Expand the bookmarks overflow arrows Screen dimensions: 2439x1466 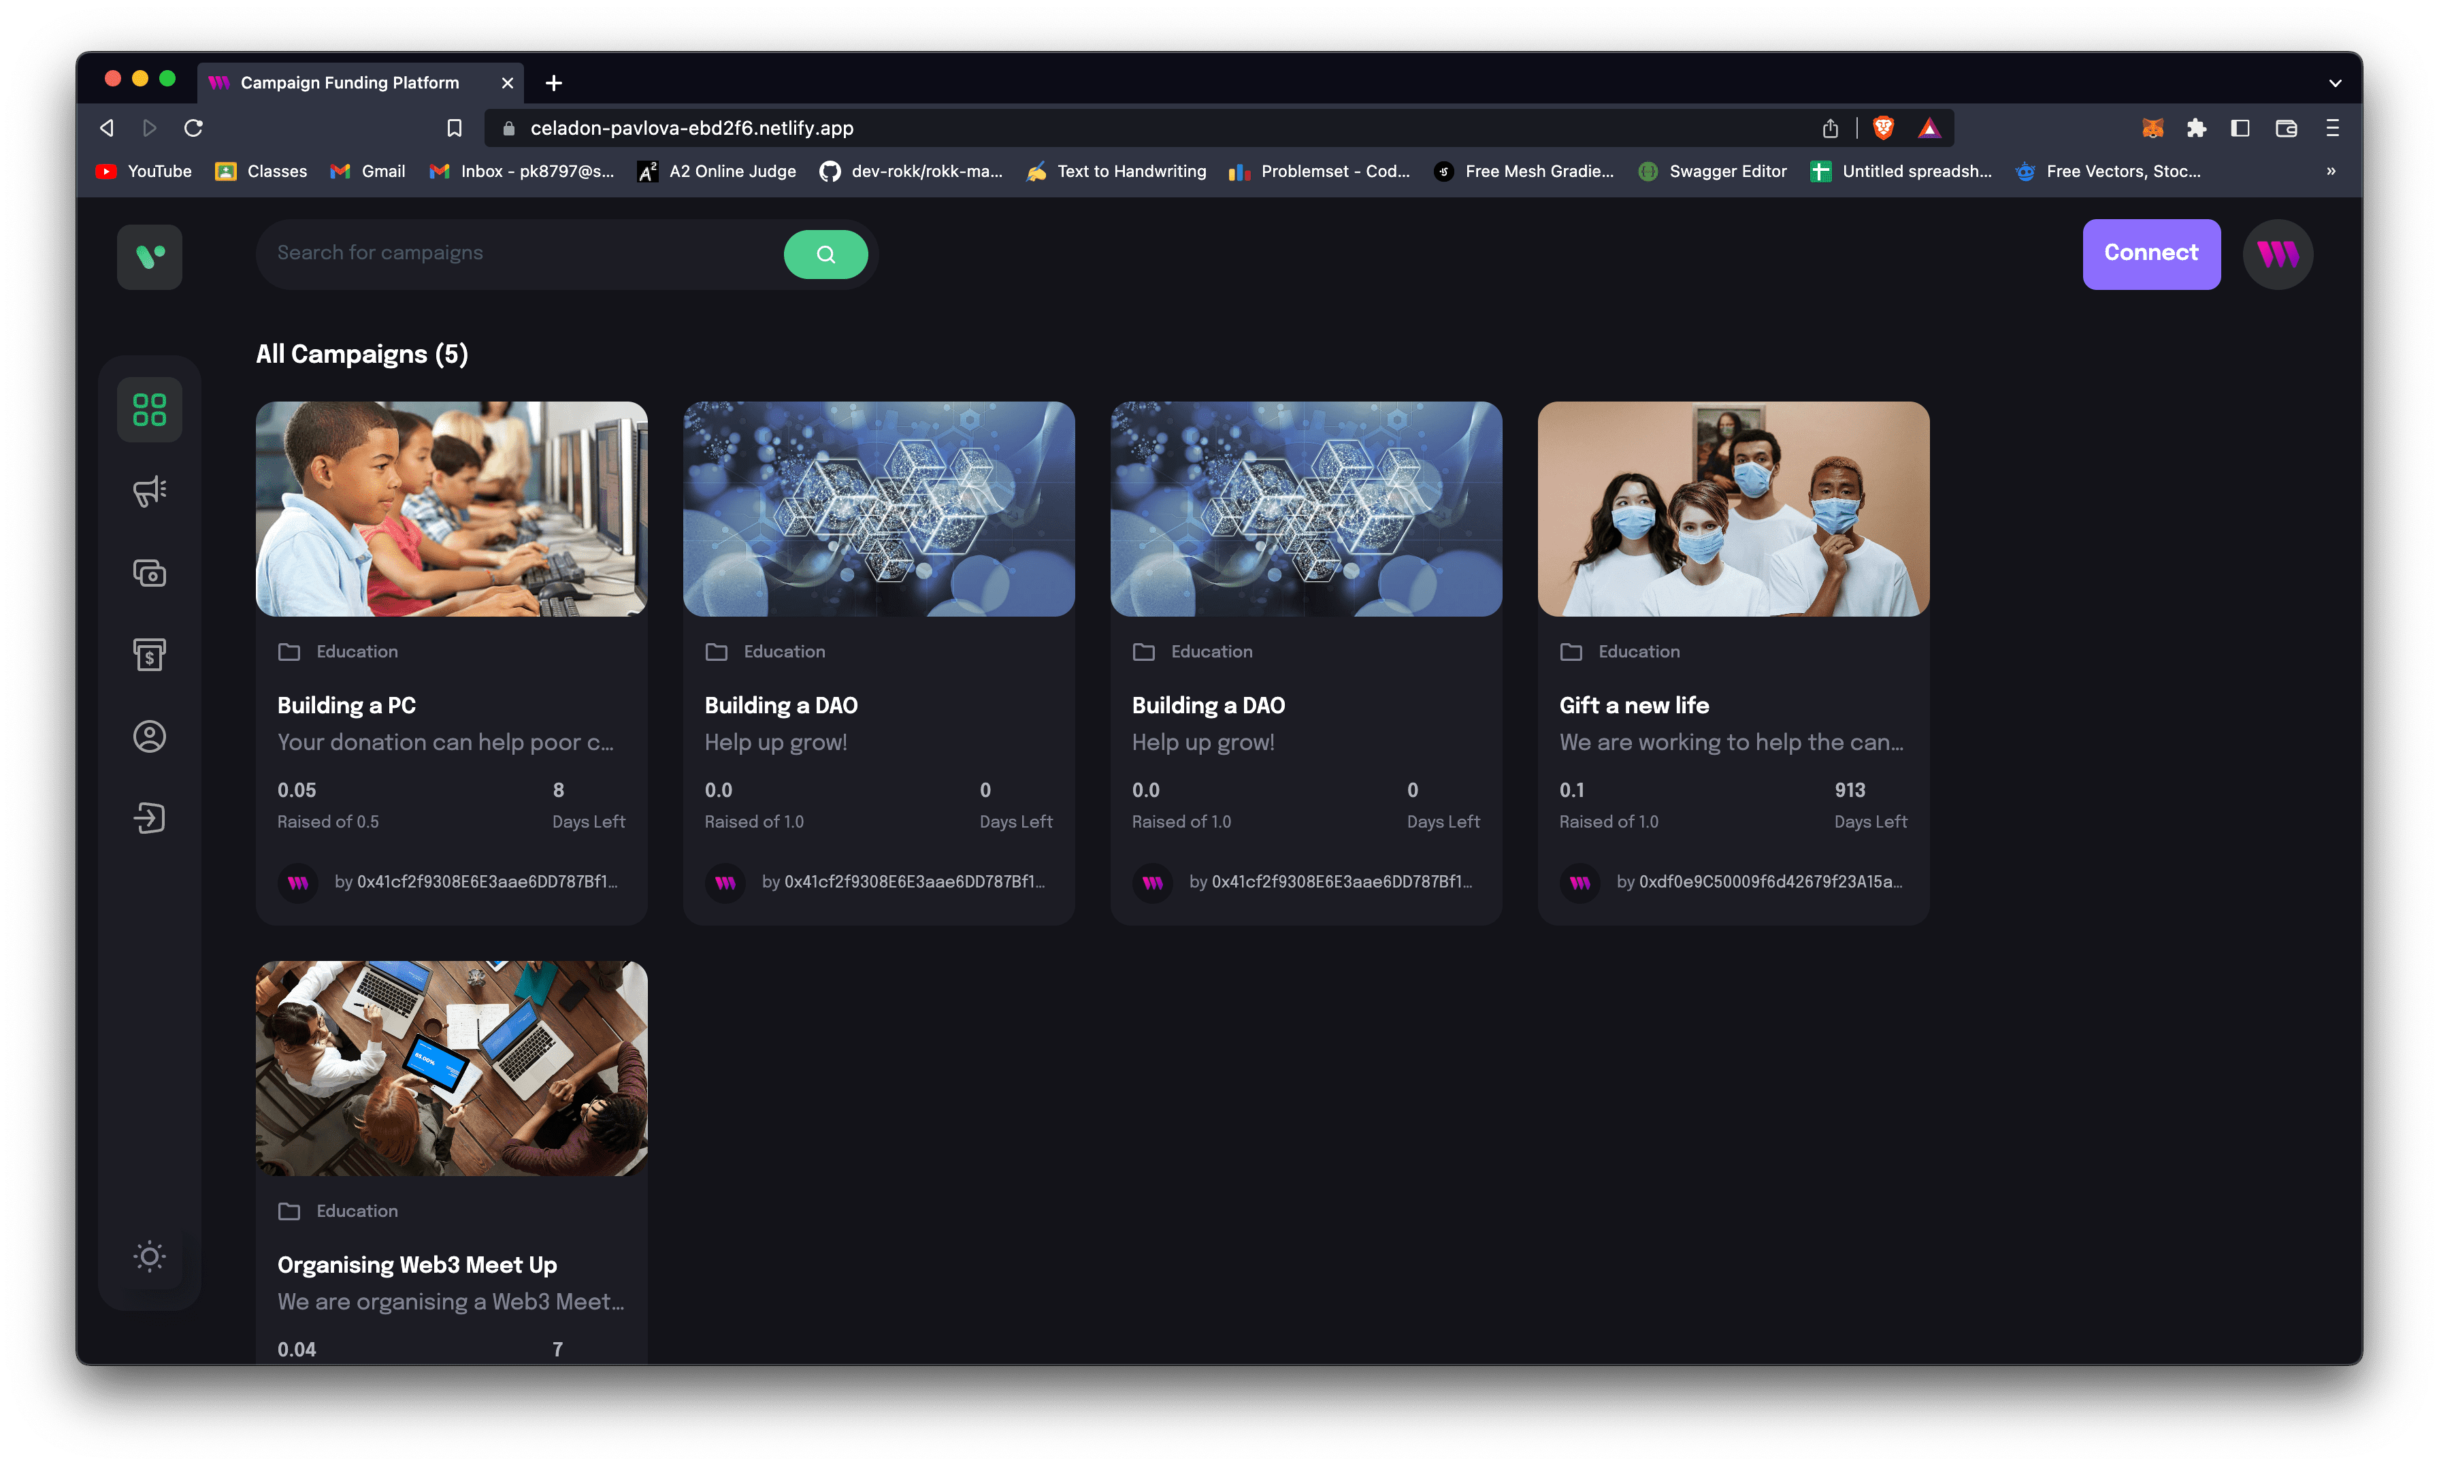[2330, 171]
